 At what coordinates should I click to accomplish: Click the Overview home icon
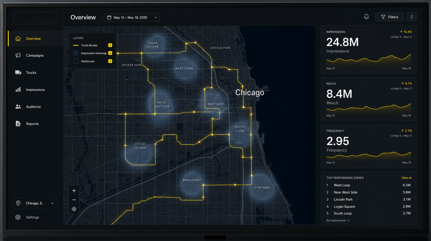18,39
